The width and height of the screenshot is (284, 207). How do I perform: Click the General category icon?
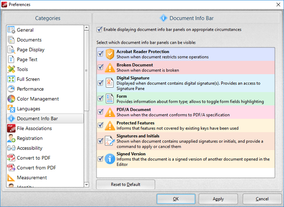point(11,30)
